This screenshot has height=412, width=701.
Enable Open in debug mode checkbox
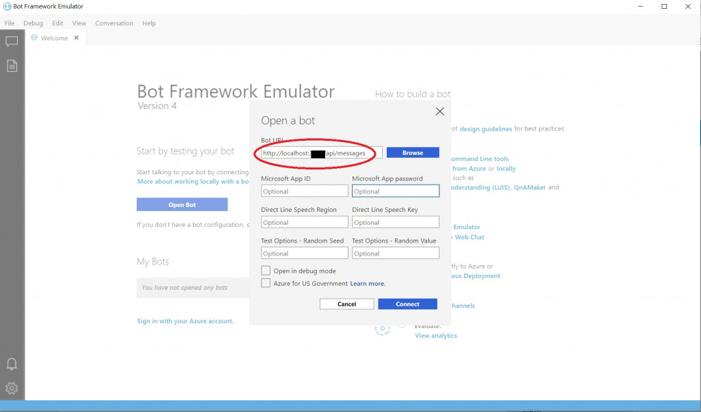266,271
